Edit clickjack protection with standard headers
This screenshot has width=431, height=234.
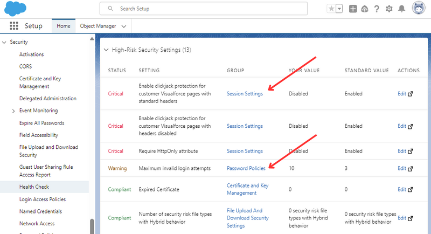[402, 94]
